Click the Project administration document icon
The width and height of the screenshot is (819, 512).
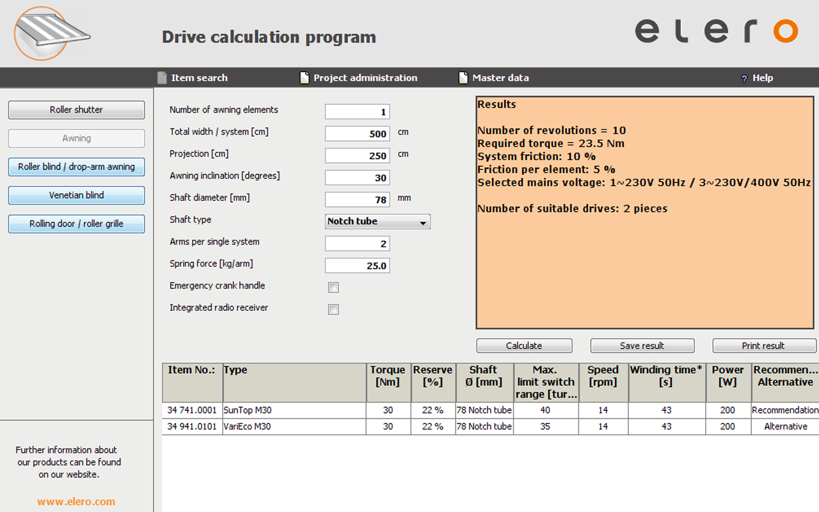click(305, 77)
